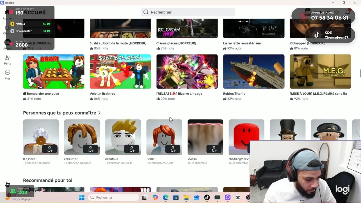
Task: Open the Ice Cream Shop horror thumbnail
Action: tap(187, 28)
